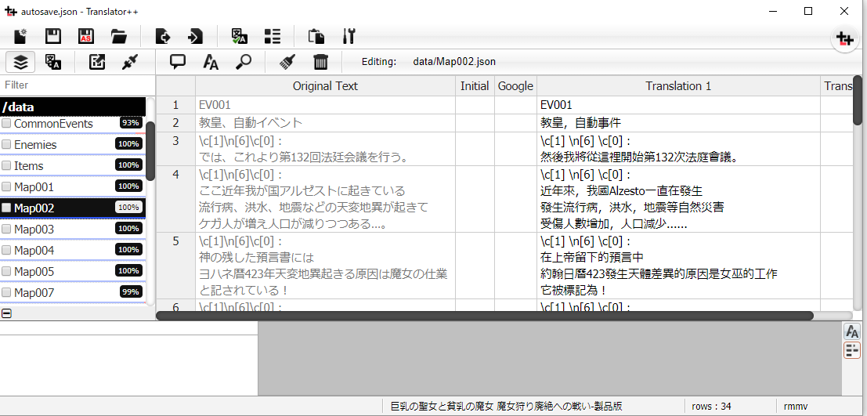Viewport: 867px width, 416px height.
Task: Click the grid vertical scrollbar
Action: 858,100
